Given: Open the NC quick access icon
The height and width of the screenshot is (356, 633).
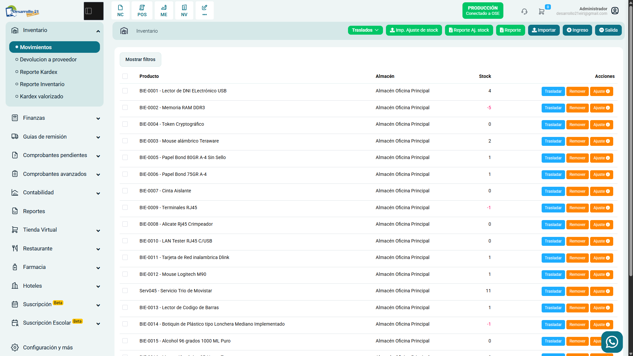Looking at the screenshot, I should pos(120,11).
